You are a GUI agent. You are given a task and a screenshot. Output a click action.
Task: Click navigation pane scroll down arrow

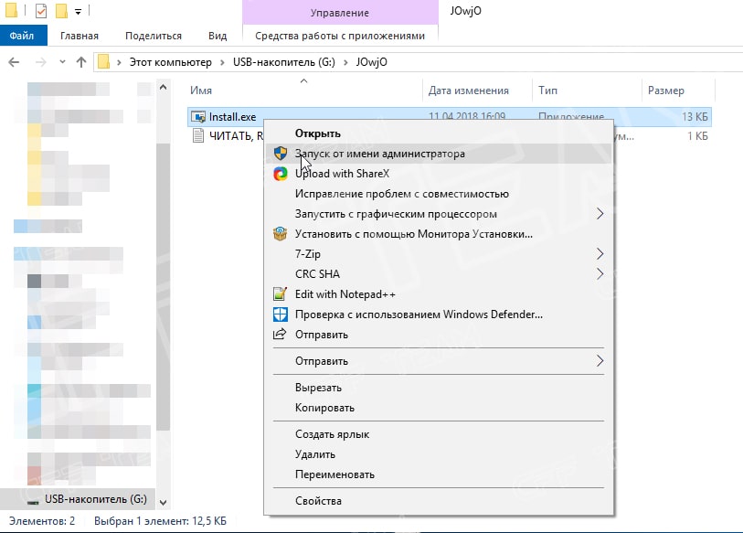point(163,502)
